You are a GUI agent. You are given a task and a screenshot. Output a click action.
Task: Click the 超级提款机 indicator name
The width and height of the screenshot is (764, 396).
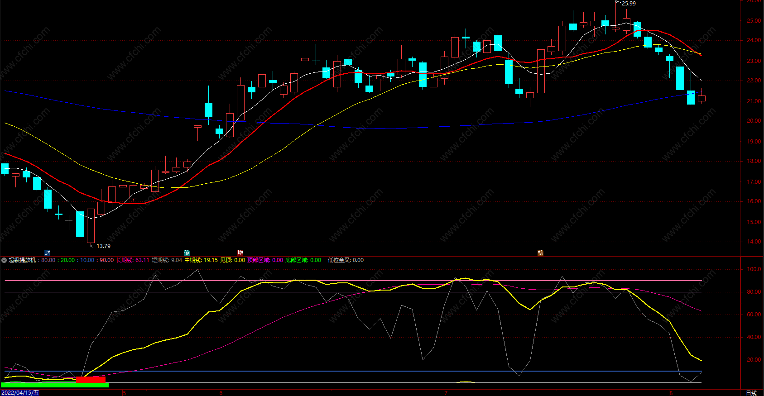22,260
